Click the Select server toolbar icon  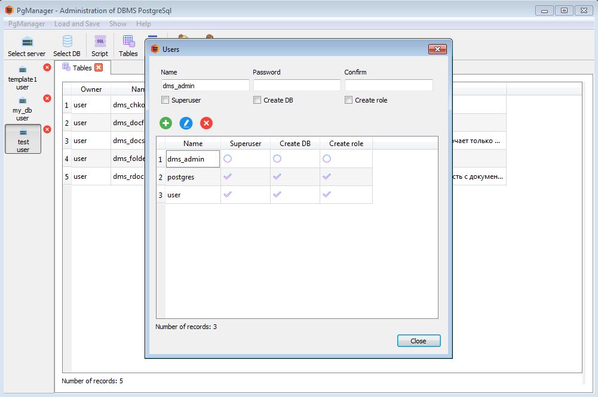pyautogui.click(x=27, y=42)
